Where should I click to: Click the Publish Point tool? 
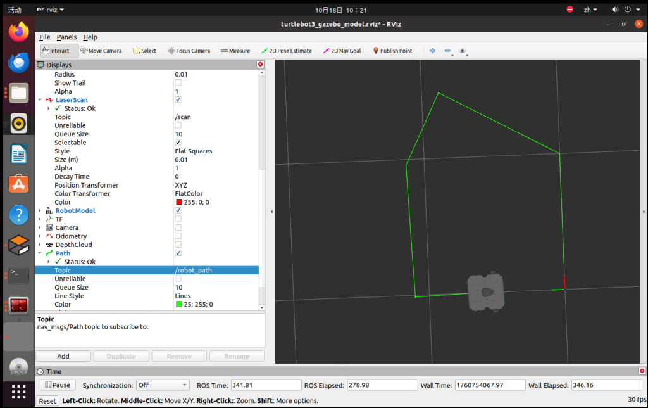pos(392,51)
